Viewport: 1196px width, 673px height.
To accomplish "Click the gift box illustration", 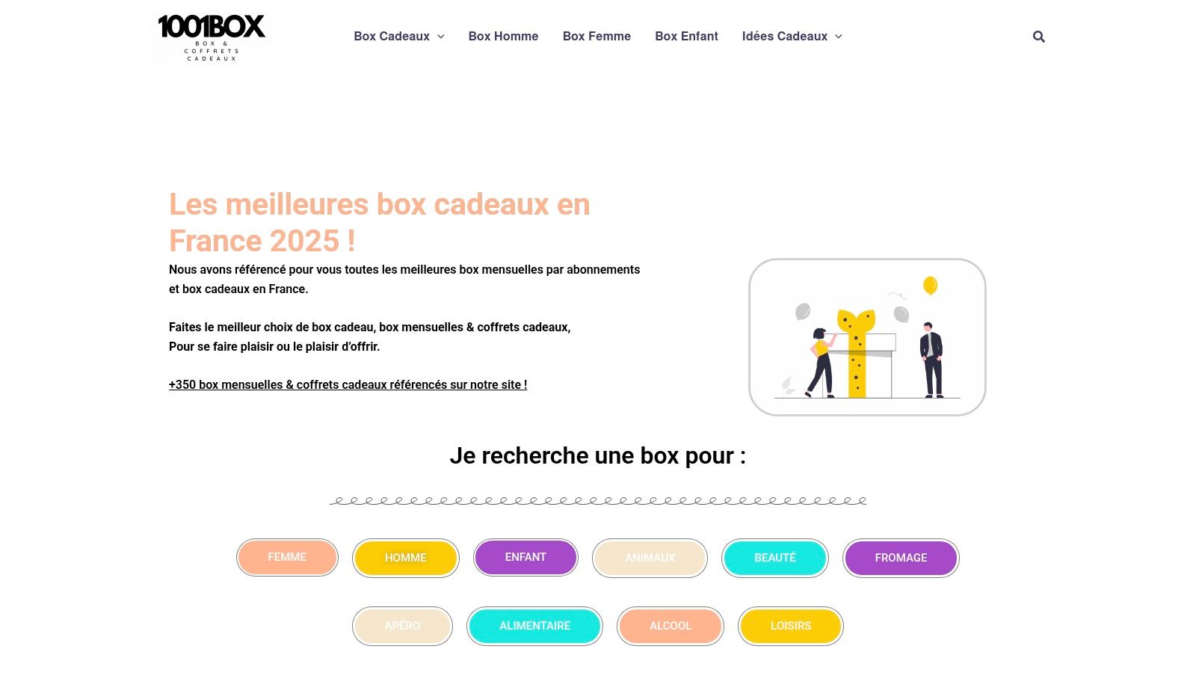I will 867,337.
